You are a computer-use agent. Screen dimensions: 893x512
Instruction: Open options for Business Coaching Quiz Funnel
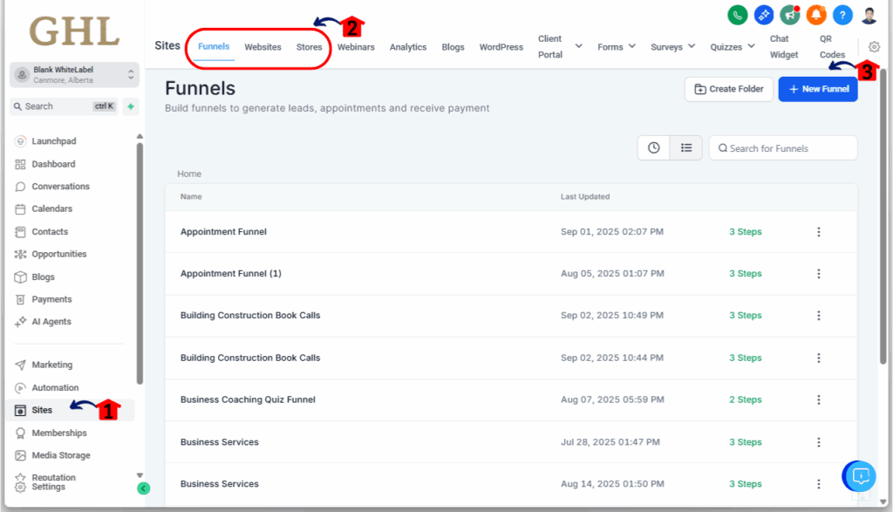pyautogui.click(x=818, y=399)
